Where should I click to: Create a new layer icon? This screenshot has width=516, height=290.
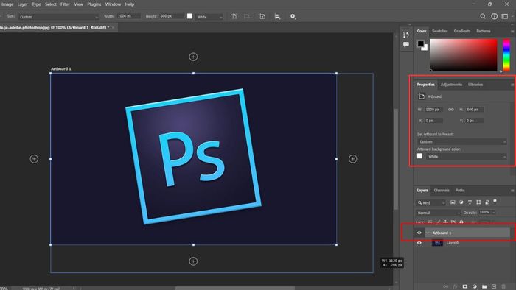point(494,287)
